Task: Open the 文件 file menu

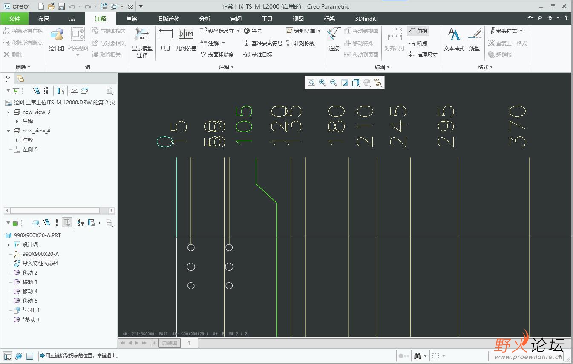Action: tap(14, 18)
